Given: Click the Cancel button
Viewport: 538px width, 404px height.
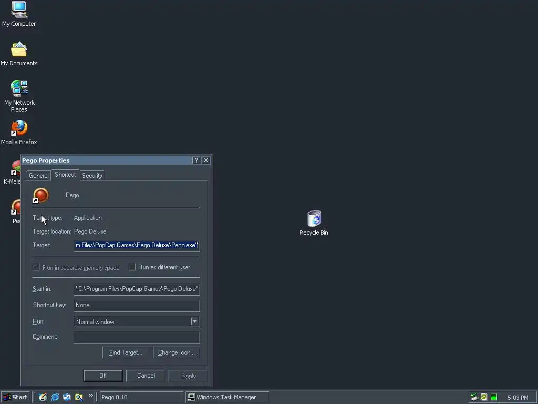Looking at the screenshot, I should point(146,376).
